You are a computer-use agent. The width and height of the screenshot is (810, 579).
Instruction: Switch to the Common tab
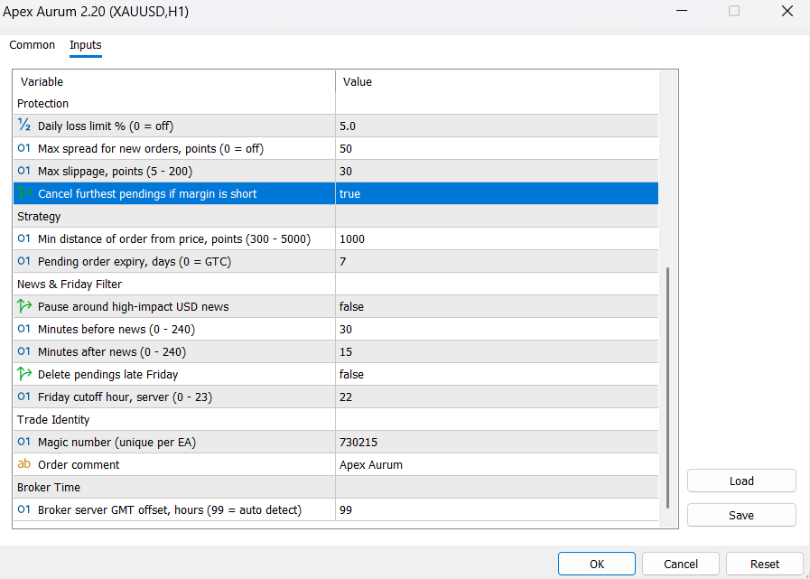click(32, 45)
